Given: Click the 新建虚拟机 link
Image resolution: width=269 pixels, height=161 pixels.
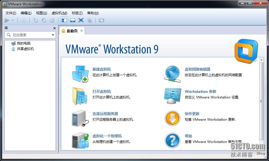Looking at the screenshot, I should 102,70.
